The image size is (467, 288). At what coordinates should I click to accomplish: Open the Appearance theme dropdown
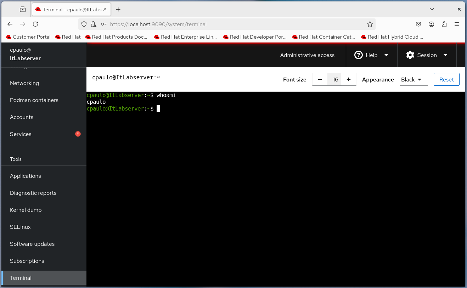413,79
